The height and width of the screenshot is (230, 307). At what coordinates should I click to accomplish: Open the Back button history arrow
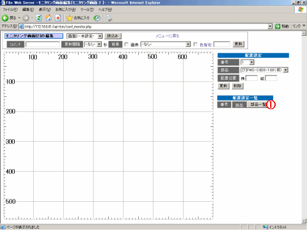20,18
